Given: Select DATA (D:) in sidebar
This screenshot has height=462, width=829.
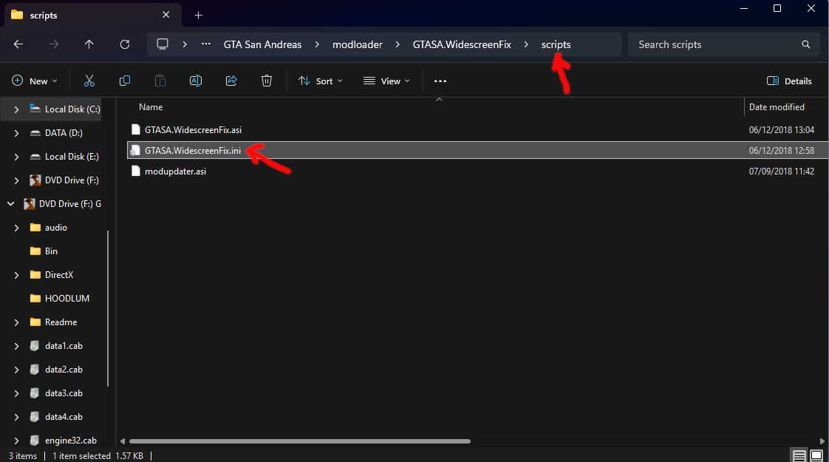Looking at the screenshot, I should point(64,133).
